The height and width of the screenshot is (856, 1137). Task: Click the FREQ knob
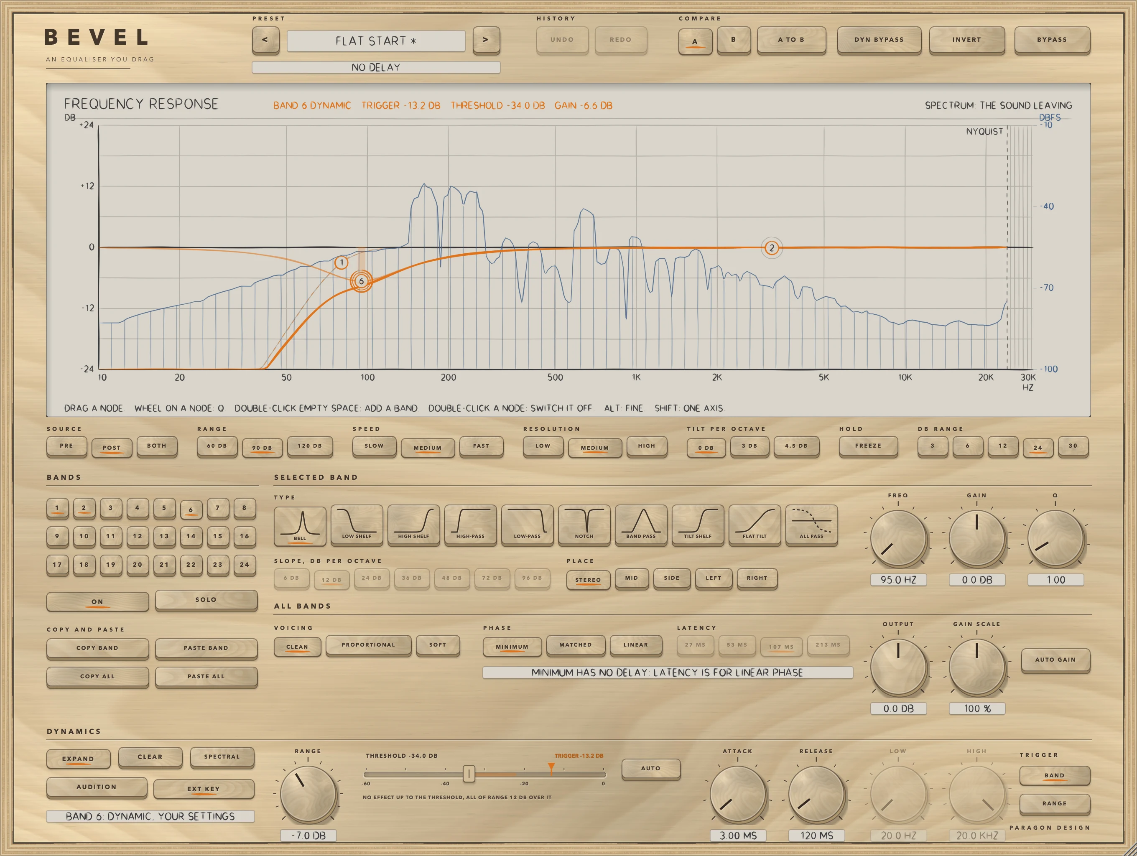(x=898, y=539)
